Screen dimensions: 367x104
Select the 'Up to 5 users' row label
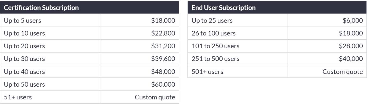pyautogui.click(x=50, y=20)
